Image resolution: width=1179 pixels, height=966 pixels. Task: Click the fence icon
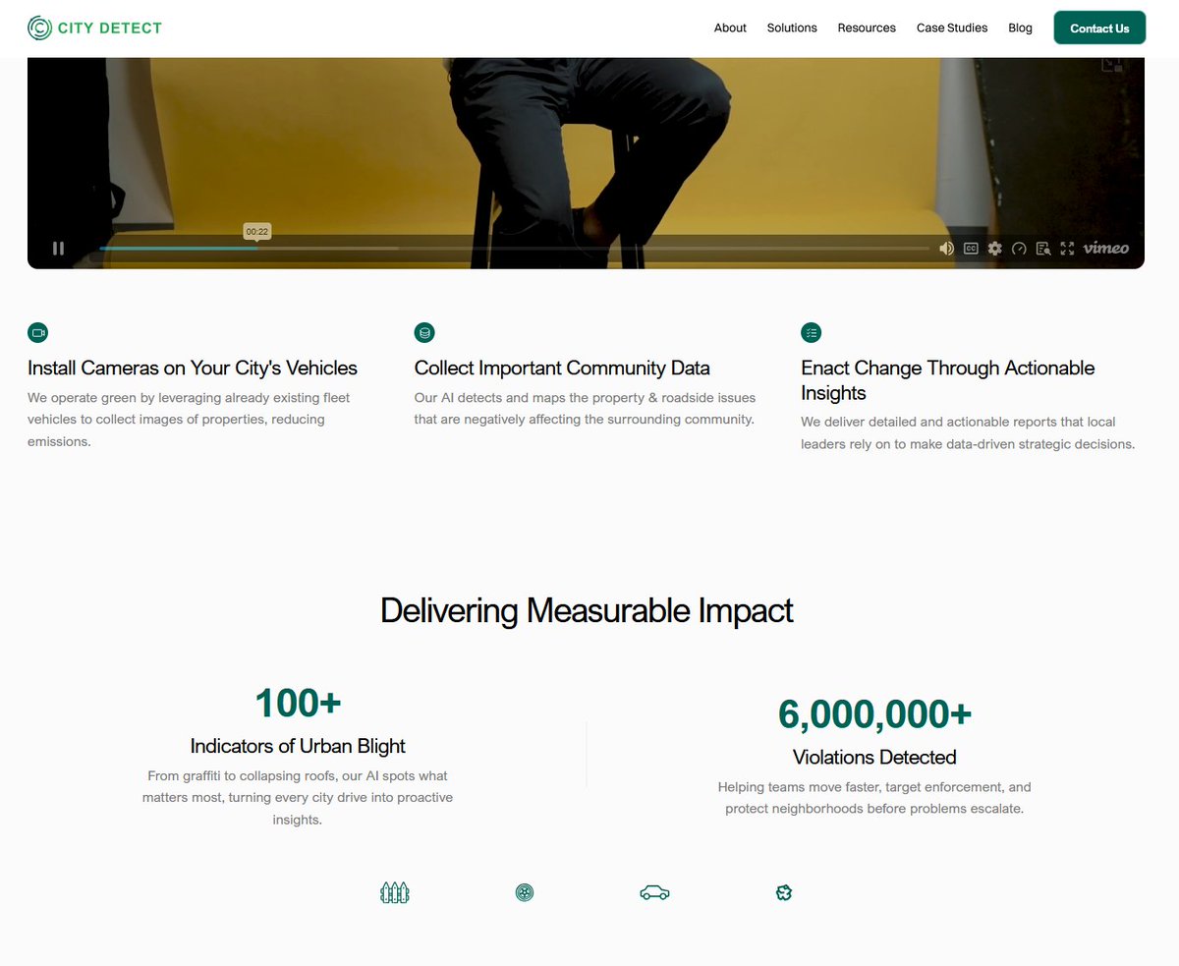395,892
